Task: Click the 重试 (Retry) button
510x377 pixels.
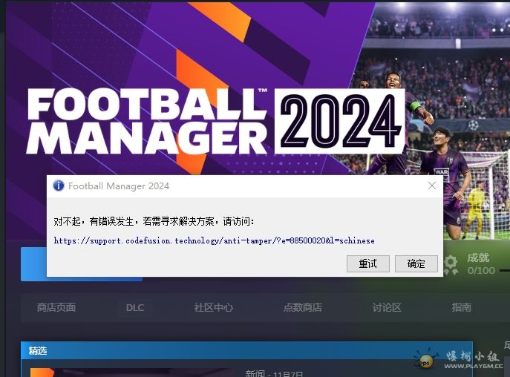Action: (368, 263)
